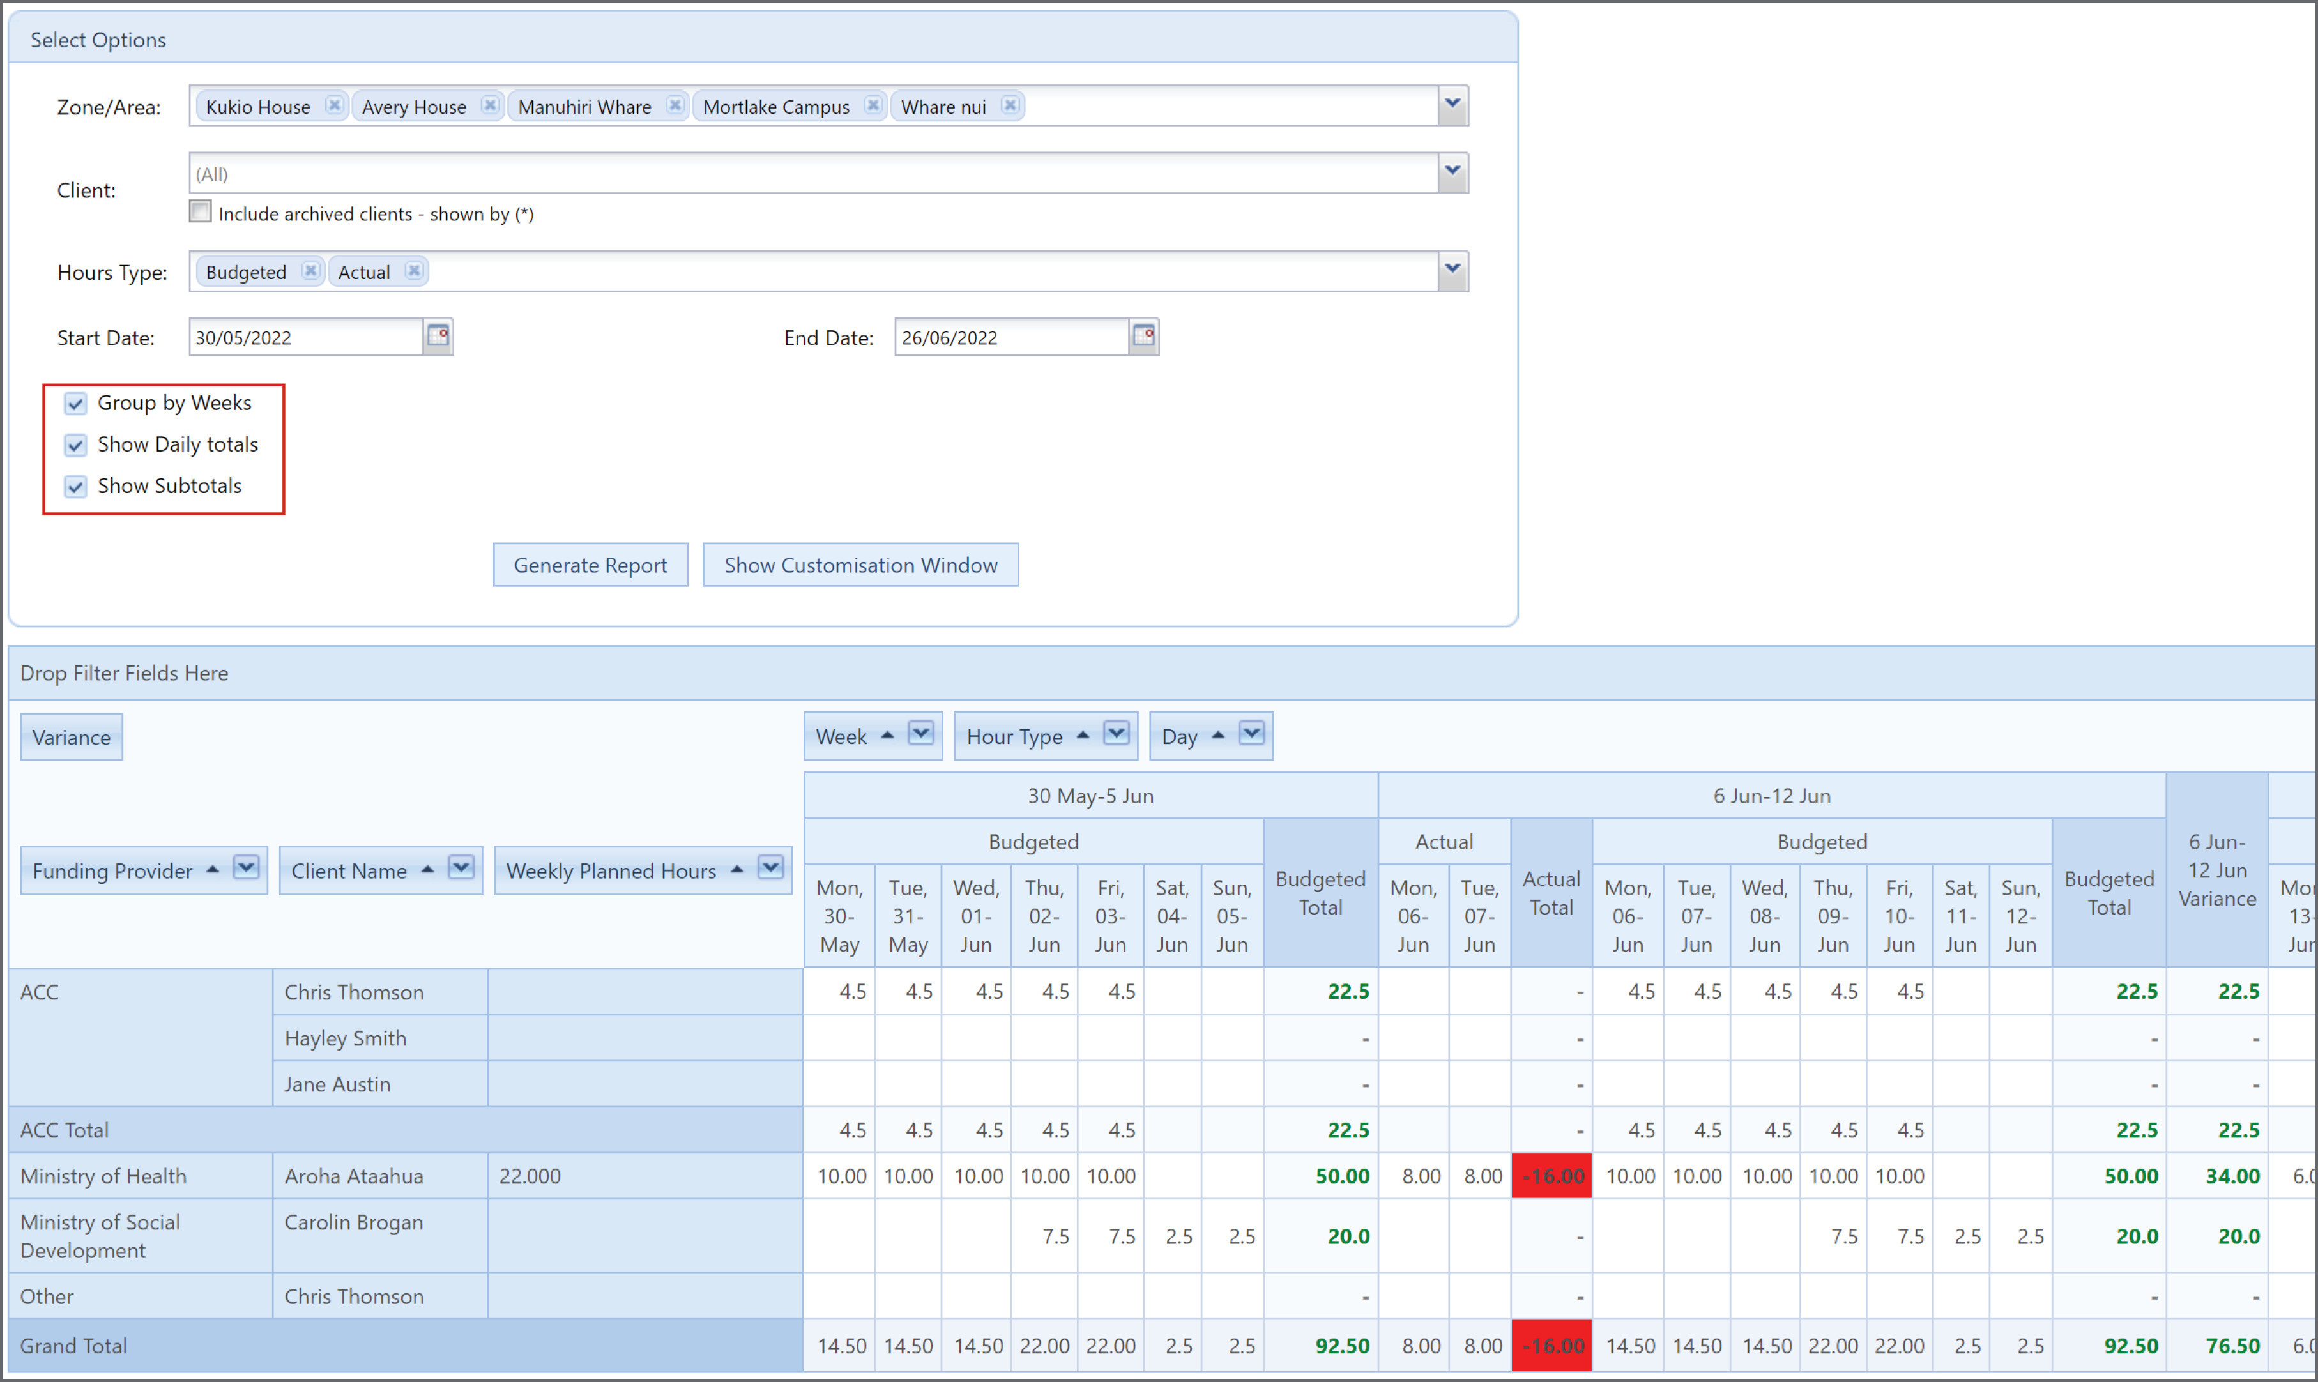
Task: Toggle Hour Type sort arrow
Action: pyautogui.click(x=1083, y=736)
